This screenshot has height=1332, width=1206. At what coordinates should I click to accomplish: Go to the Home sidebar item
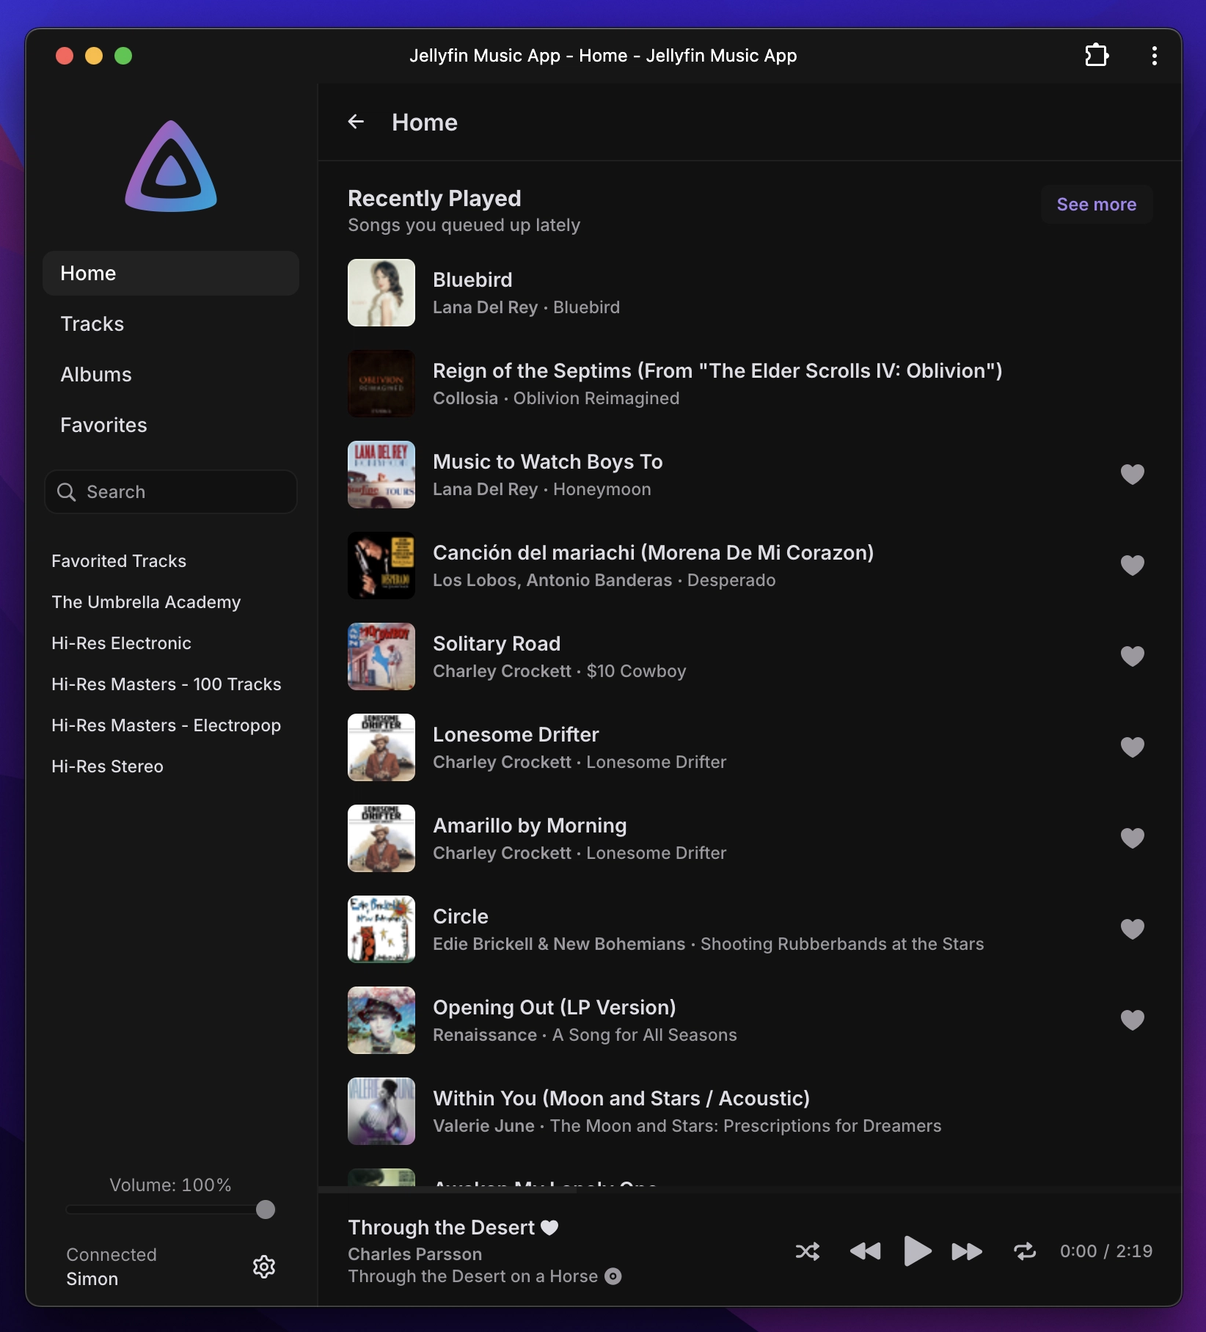pyautogui.click(x=171, y=274)
